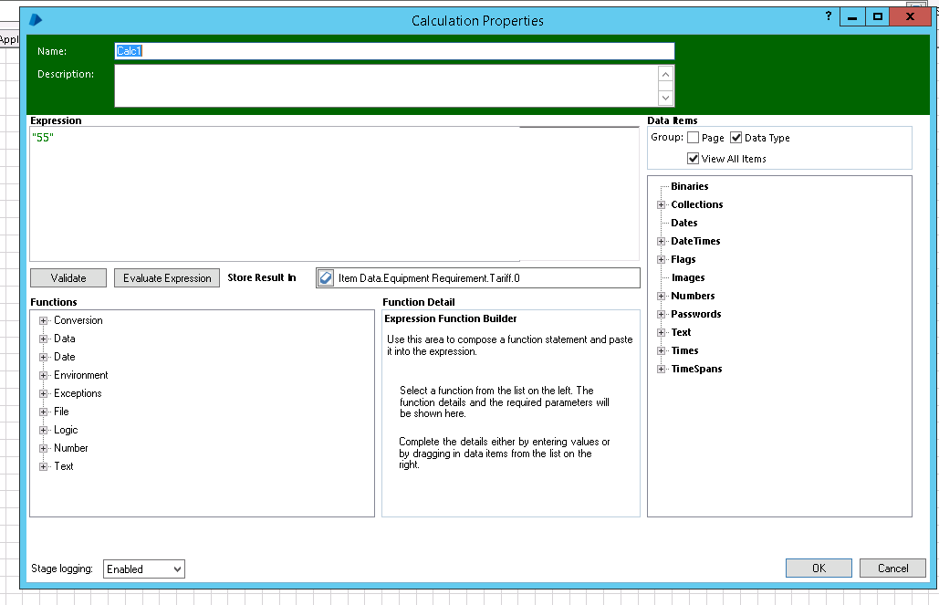The image size is (939, 605).
Task: Expand the Collections data items node
Action: (x=661, y=205)
